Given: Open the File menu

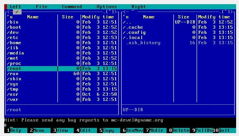Looking at the screenshot, I should pyautogui.click(x=42, y=6).
